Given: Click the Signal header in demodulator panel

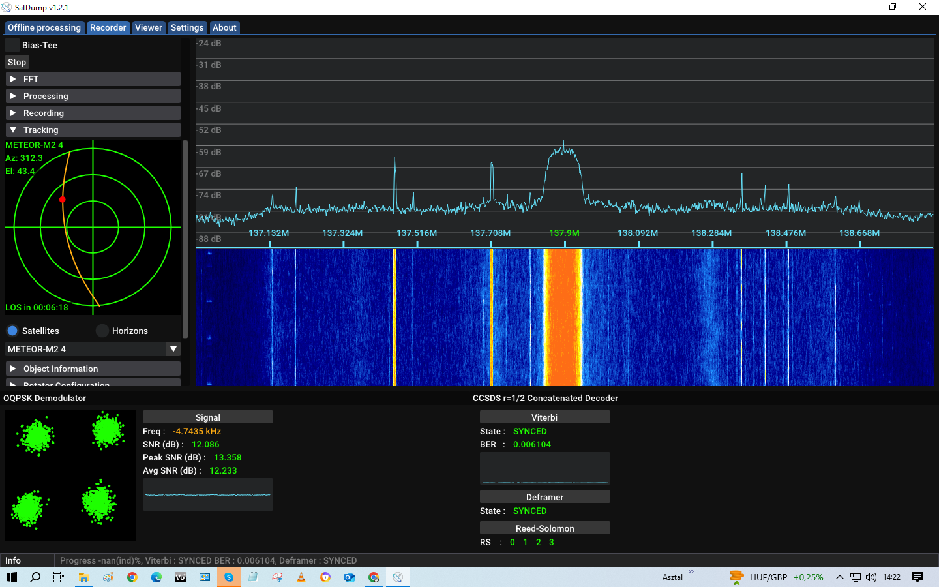Looking at the screenshot, I should coord(208,417).
